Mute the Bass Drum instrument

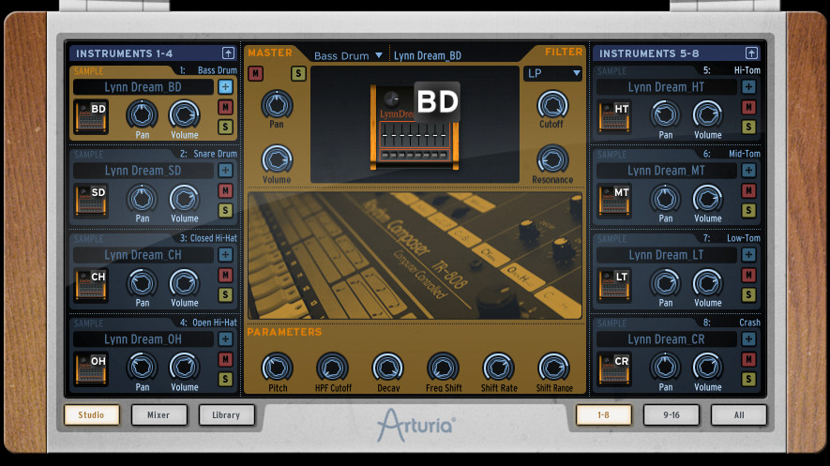point(225,108)
